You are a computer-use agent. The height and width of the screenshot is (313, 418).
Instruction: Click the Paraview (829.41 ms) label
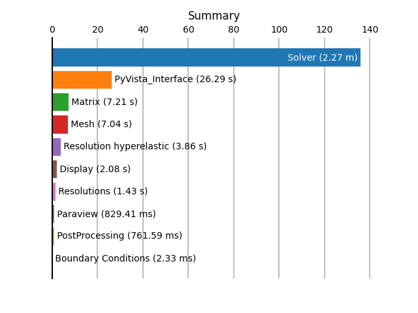(x=106, y=214)
